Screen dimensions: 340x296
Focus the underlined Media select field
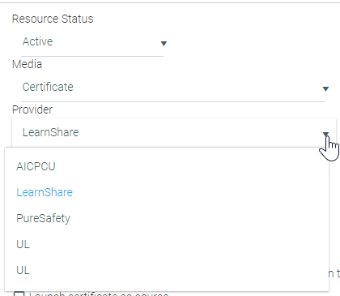[x=173, y=88]
